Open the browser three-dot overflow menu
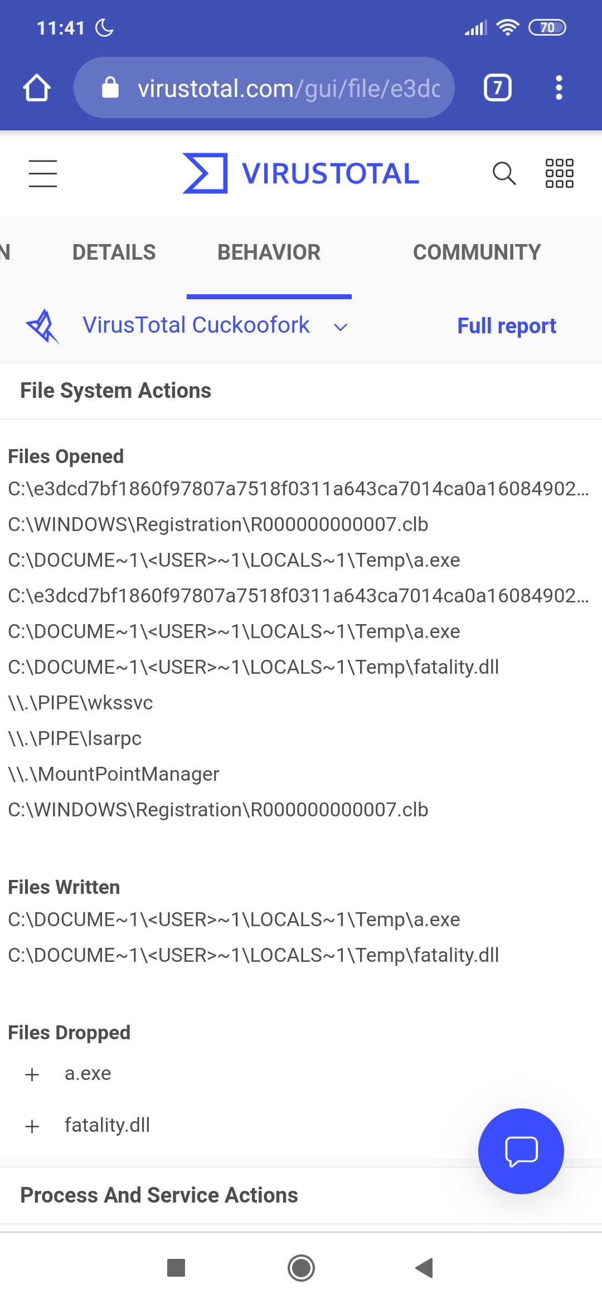The image size is (602, 1304). point(559,88)
